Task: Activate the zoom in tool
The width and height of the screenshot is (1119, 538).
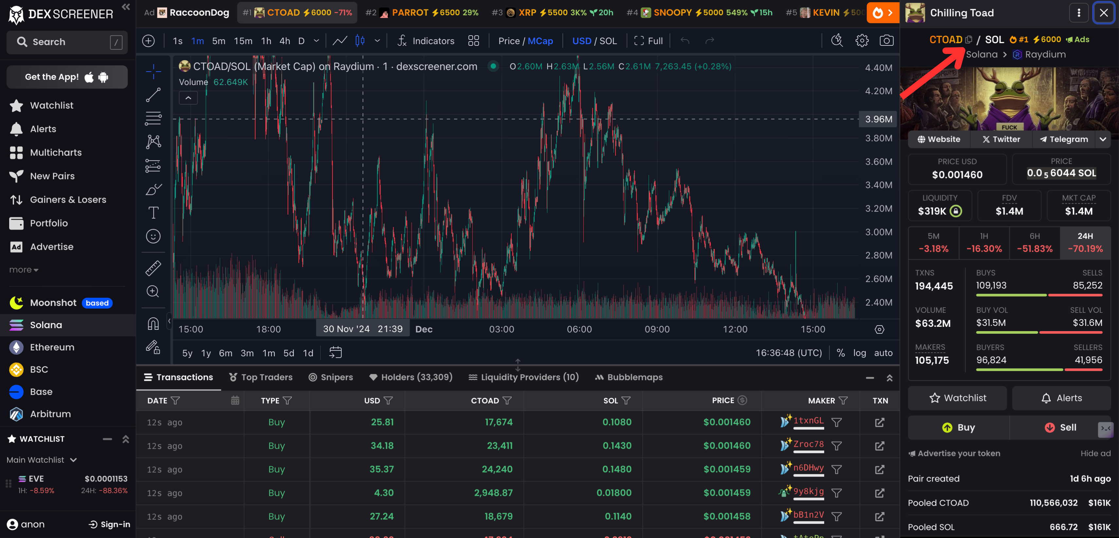Action: [153, 291]
